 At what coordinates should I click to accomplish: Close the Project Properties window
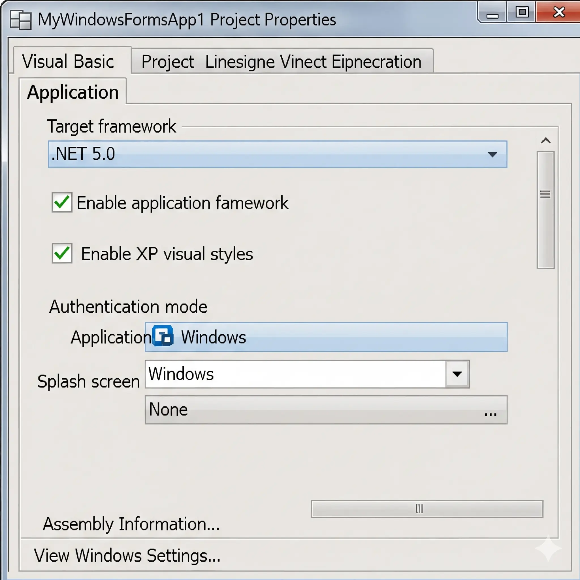558,12
